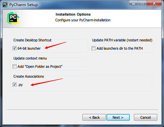This screenshot has width=164, height=127.
Task: Click "Configure your PyCharm installation" subtitle
Action: pos(83,20)
